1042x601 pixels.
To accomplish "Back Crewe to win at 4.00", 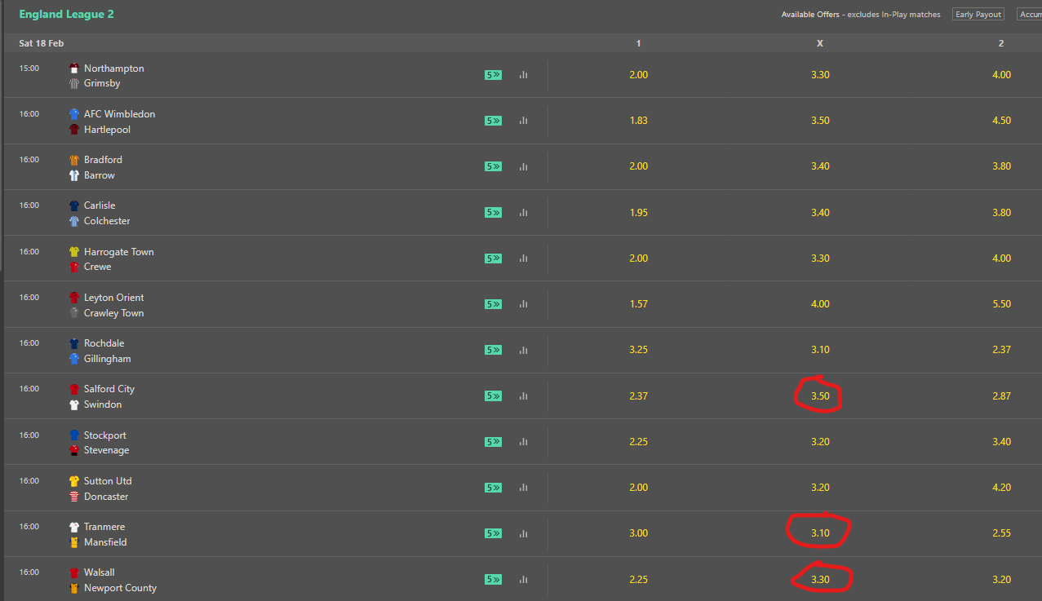I will (x=1001, y=258).
